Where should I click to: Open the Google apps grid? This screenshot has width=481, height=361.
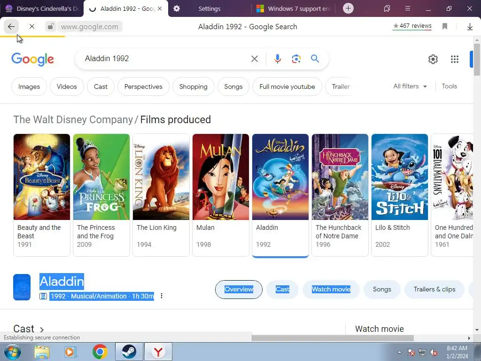click(455, 59)
